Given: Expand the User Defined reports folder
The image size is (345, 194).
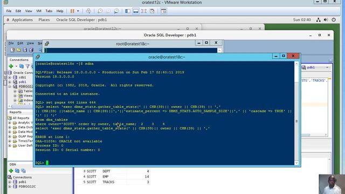Looking at the screenshot, I should [x=10, y=145].
